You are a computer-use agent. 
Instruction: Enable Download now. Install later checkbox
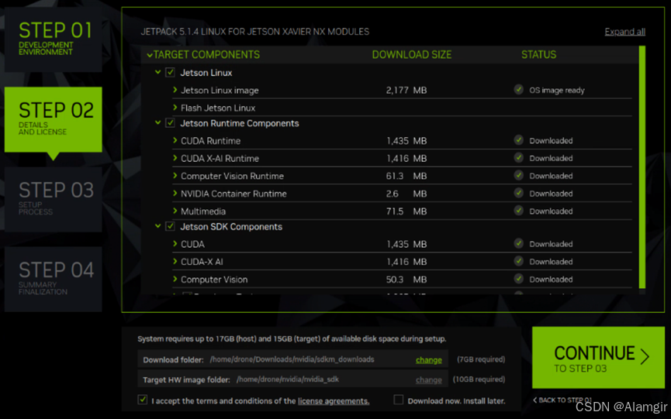399,400
